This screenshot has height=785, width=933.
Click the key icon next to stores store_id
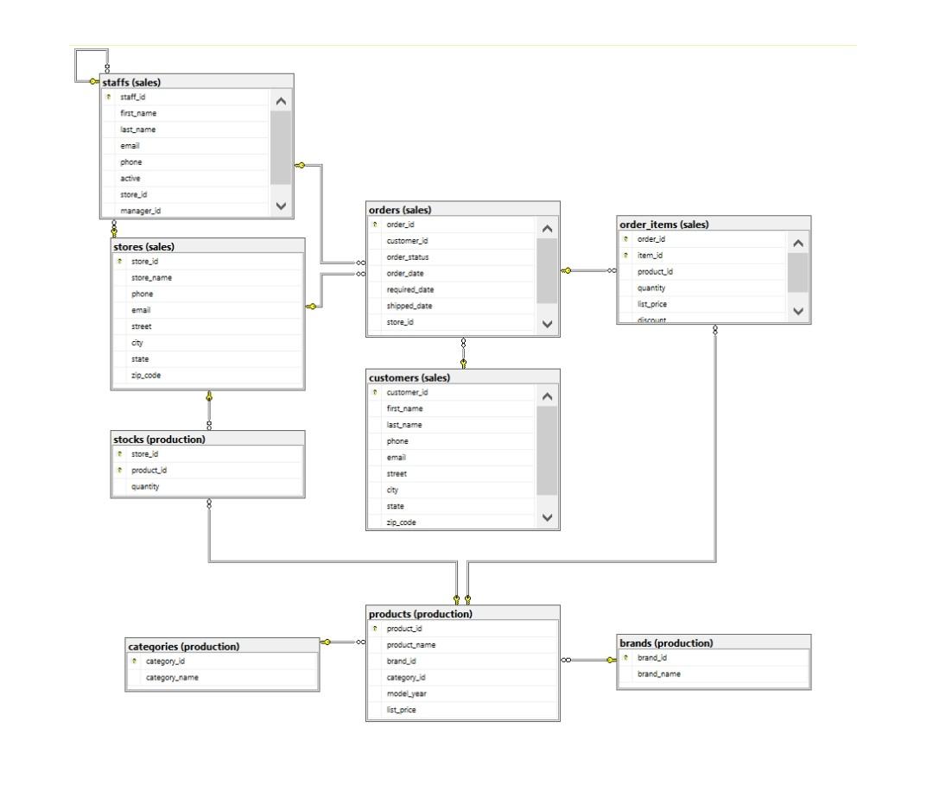[119, 261]
